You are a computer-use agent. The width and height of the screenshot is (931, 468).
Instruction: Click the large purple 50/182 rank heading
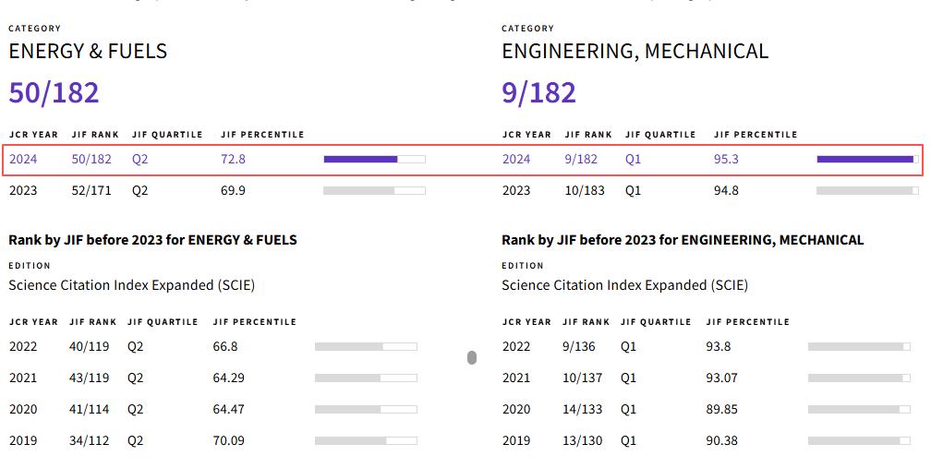54,92
